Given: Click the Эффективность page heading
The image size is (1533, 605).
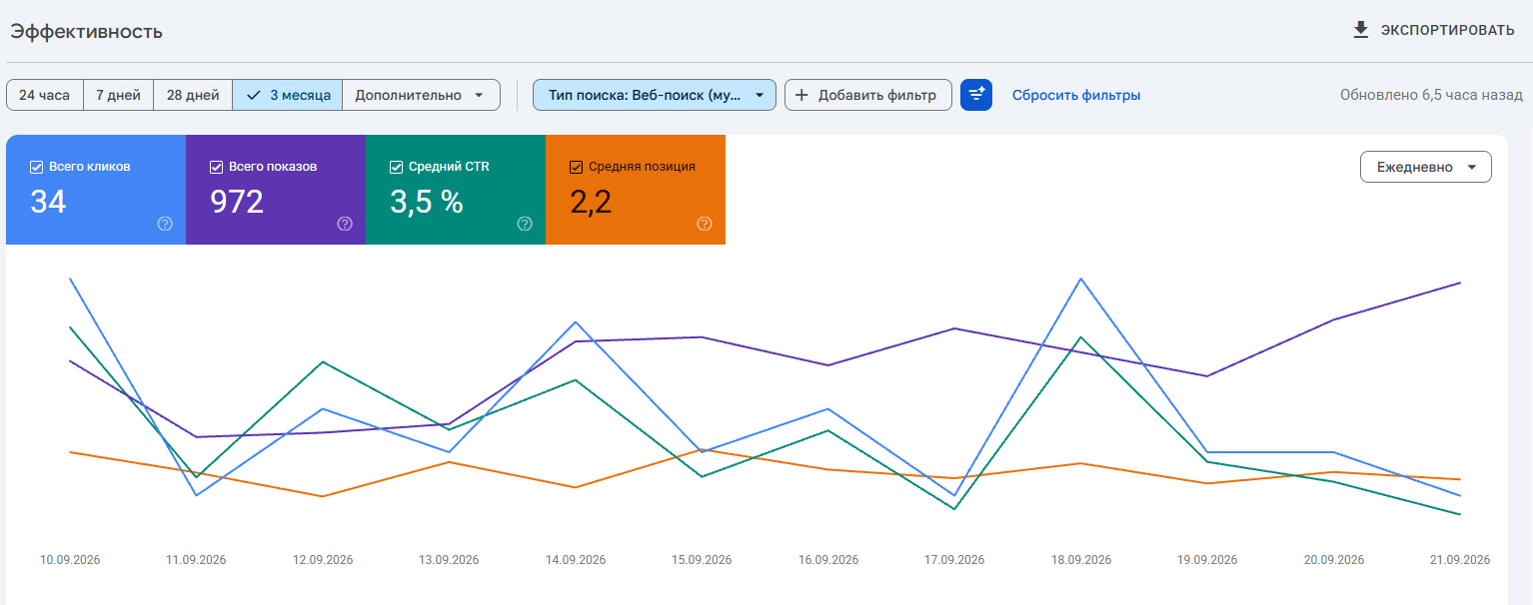Looking at the screenshot, I should [x=86, y=31].
